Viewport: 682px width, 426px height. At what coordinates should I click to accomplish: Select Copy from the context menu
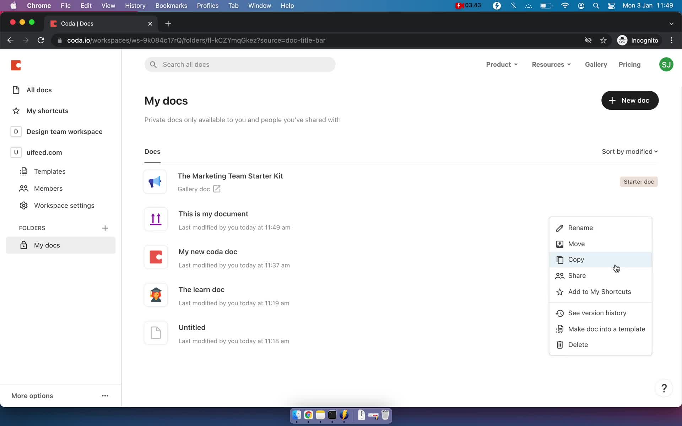point(600,260)
